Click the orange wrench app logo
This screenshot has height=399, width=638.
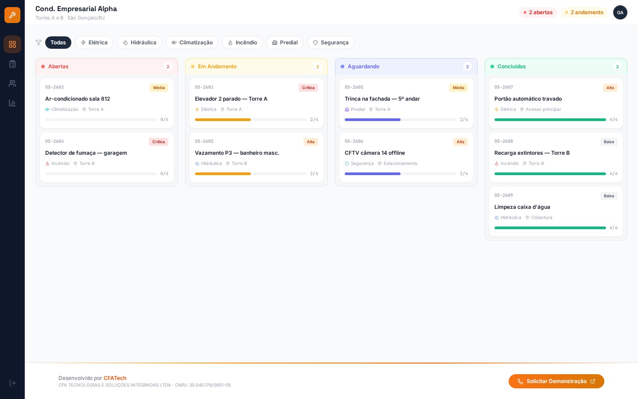pos(12,15)
